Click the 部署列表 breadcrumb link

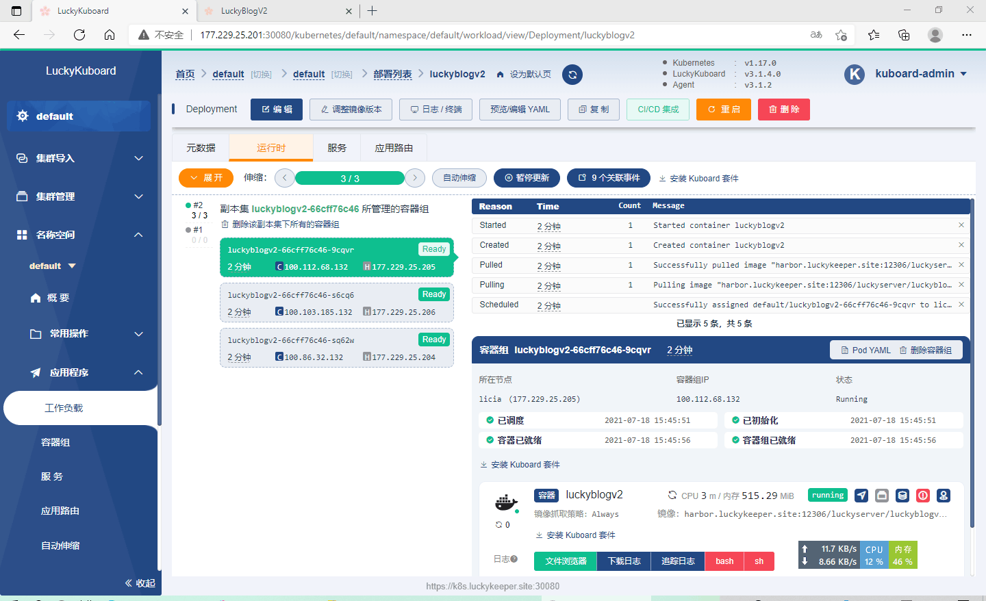pos(393,75)
